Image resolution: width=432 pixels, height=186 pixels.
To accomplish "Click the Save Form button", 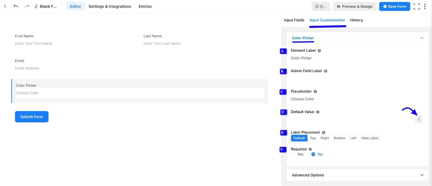I will pos(394,6).
